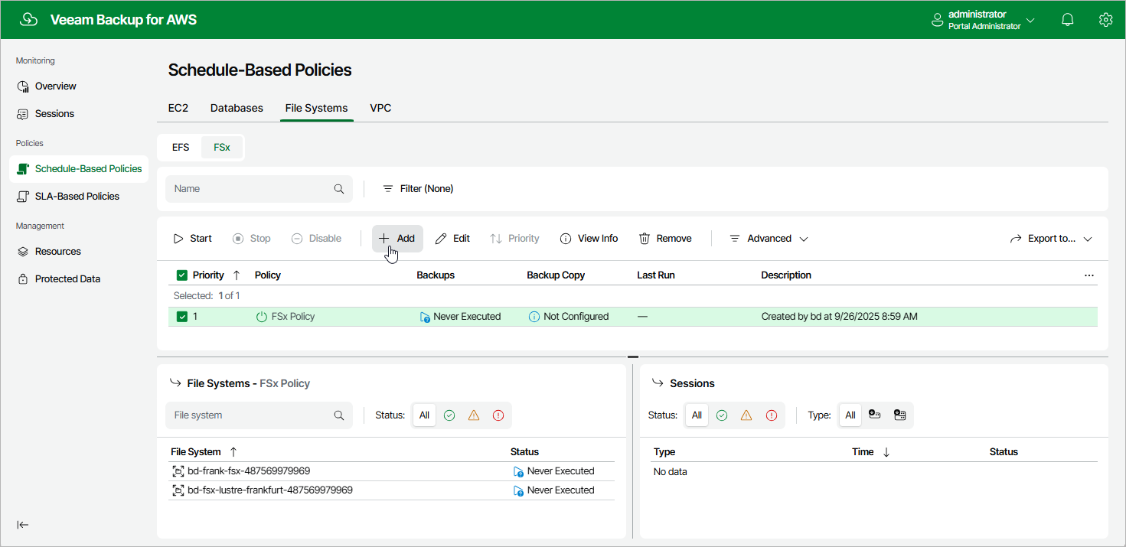Click the Stop toolbar button
Viewport: 1126px width, 547px height.
(252, 239)
